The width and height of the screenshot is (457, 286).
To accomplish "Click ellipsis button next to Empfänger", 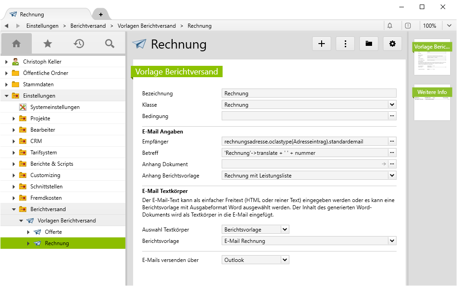I will pos(392,141).
